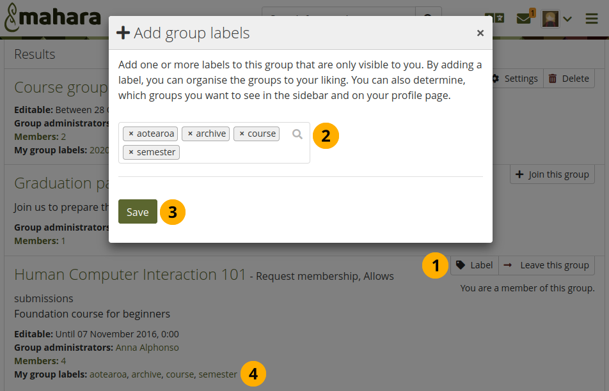Remove the archive label tag
This screenshot has width=609, height=391.
pyautogui.click(x=190, y=134)
